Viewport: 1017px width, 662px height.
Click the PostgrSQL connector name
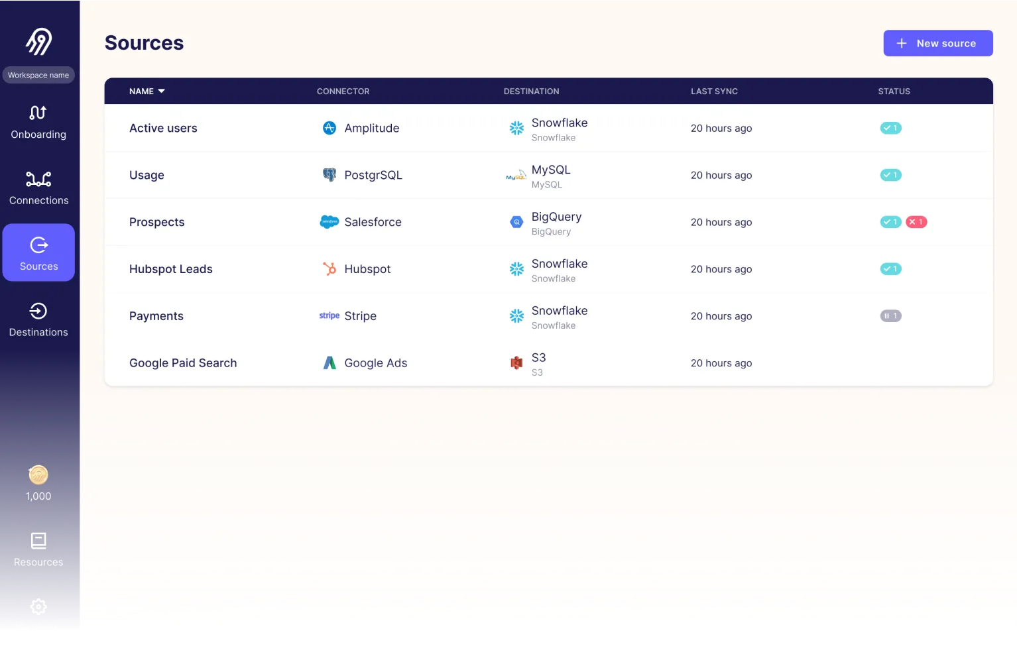(x=373, y=175)
